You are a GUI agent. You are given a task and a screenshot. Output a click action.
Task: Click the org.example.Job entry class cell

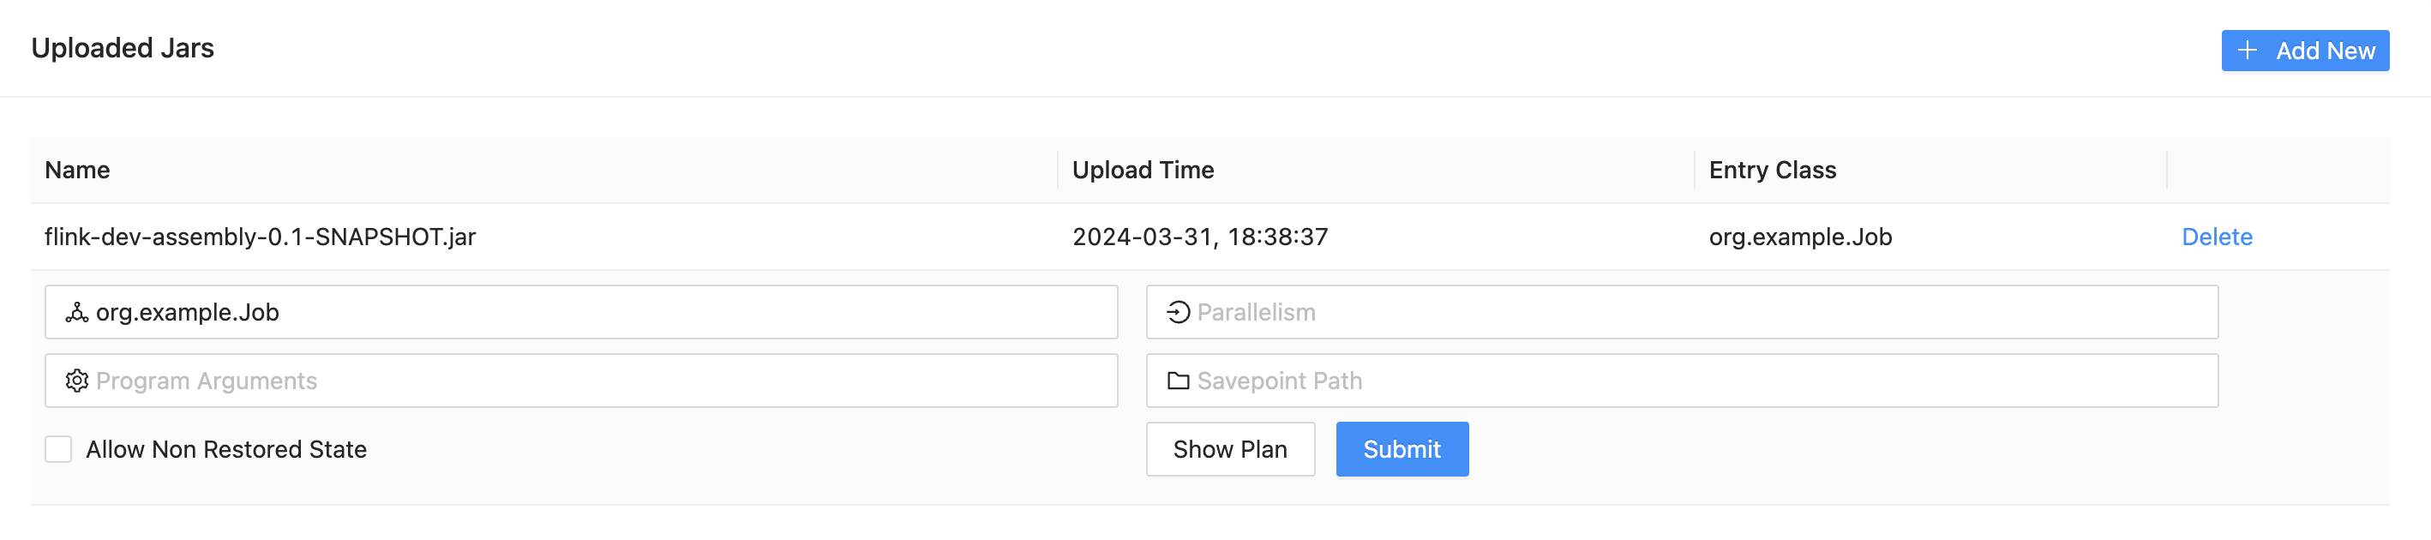(x=1799, y=237)
